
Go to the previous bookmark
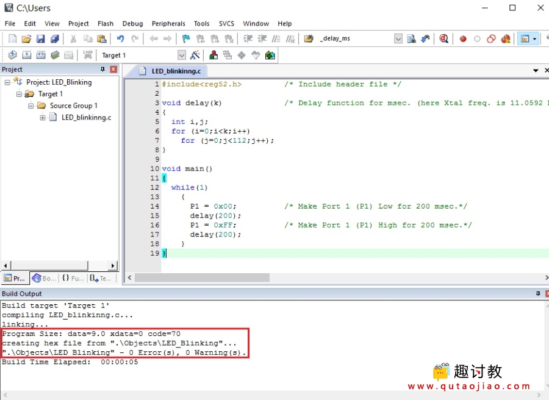pos(200,38)
